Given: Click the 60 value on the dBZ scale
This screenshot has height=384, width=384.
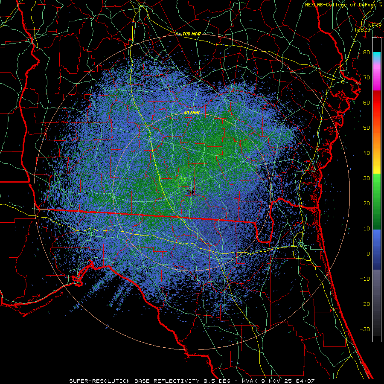Looking at the screenshot, I should point(367,102).
